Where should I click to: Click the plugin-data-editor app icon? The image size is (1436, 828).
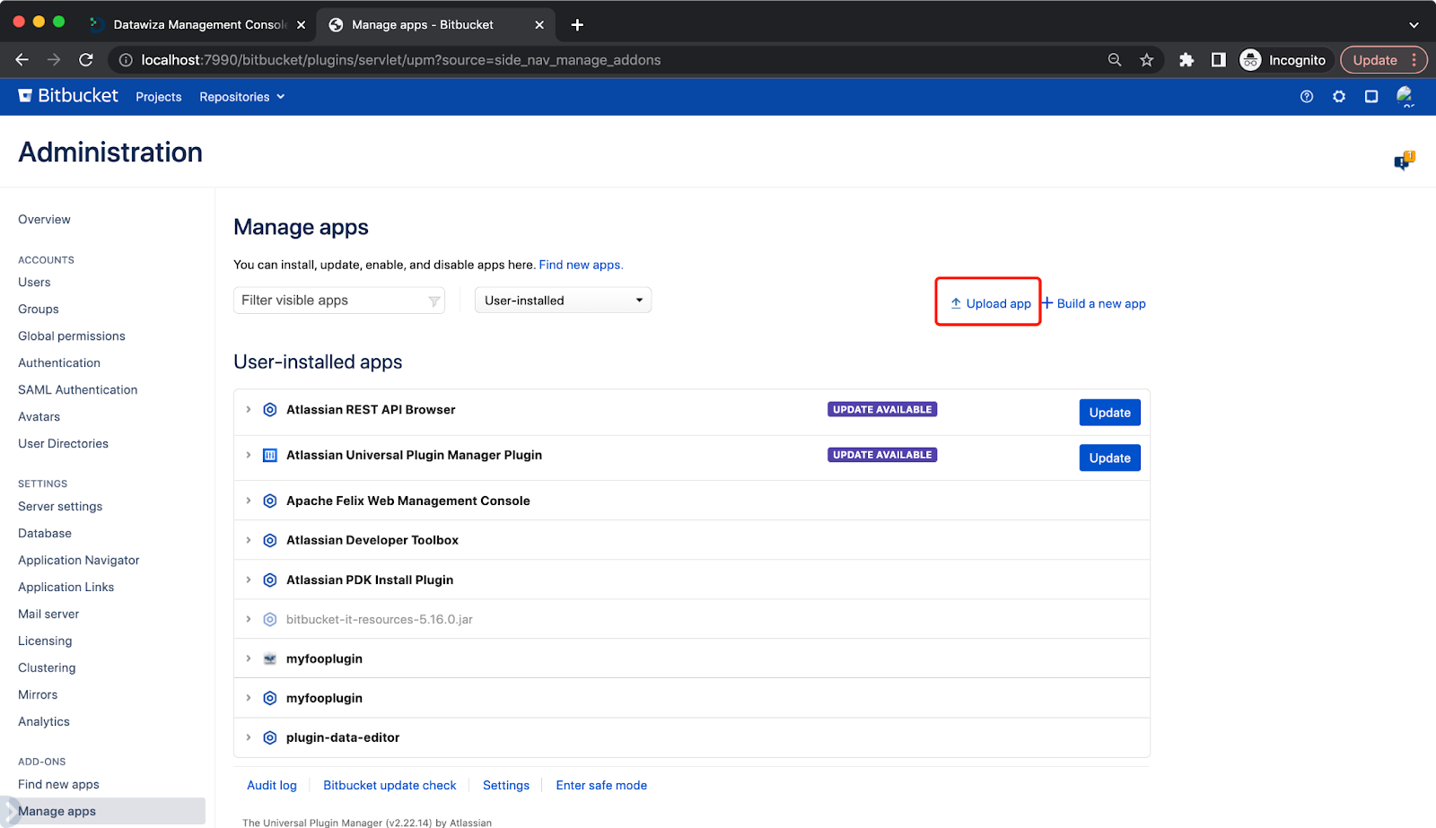[269, 737]
